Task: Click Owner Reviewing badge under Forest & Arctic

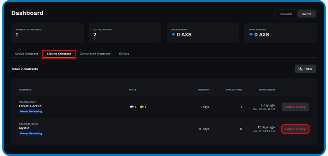Action: 31,111
